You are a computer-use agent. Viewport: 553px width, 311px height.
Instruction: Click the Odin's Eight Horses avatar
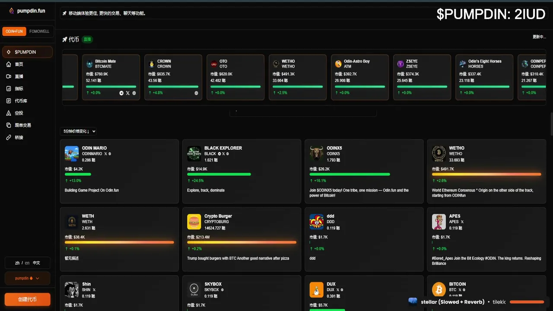(463, 64)
